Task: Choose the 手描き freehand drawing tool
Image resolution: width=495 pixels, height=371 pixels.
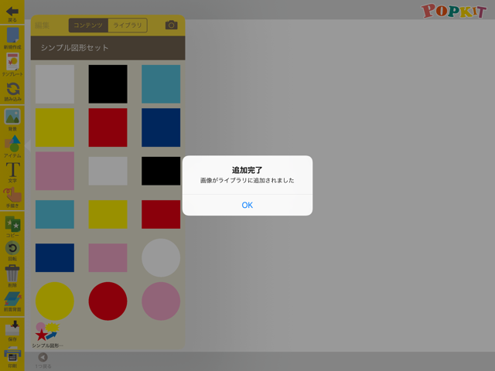Action: click(12, 196)
